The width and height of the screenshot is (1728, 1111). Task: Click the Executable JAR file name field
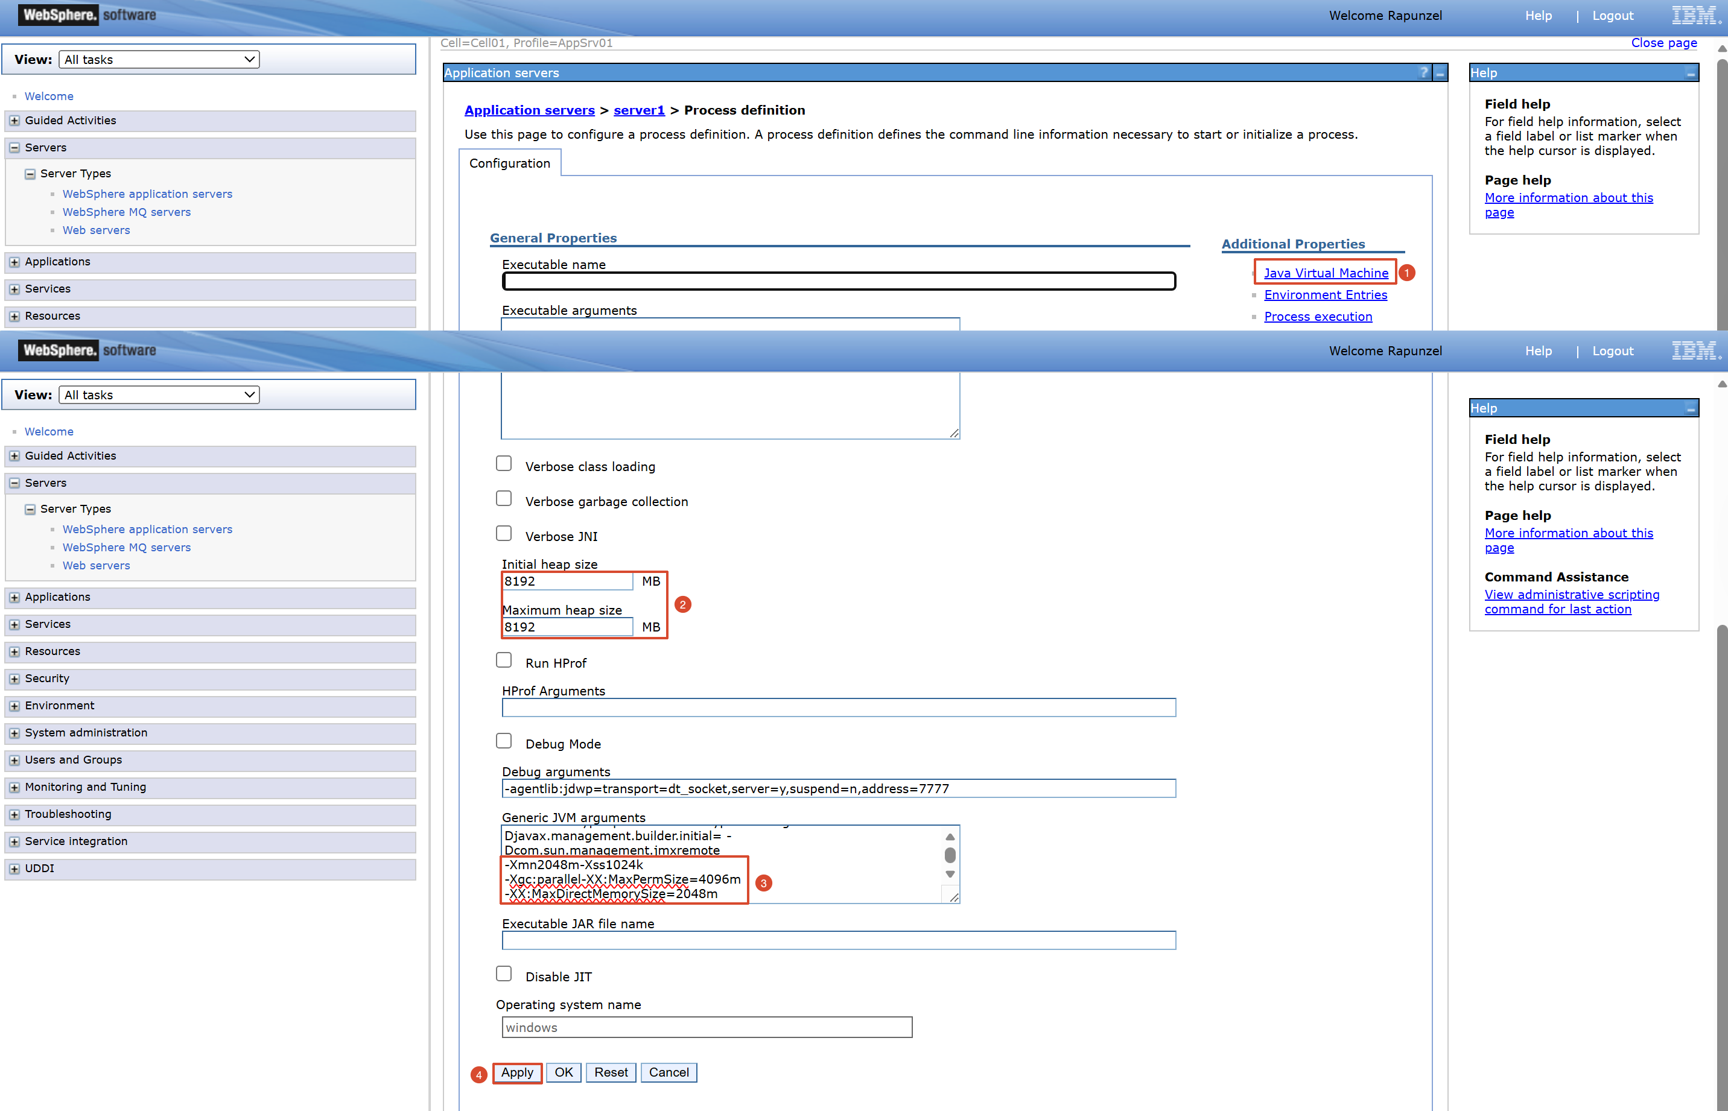(839, 941)
